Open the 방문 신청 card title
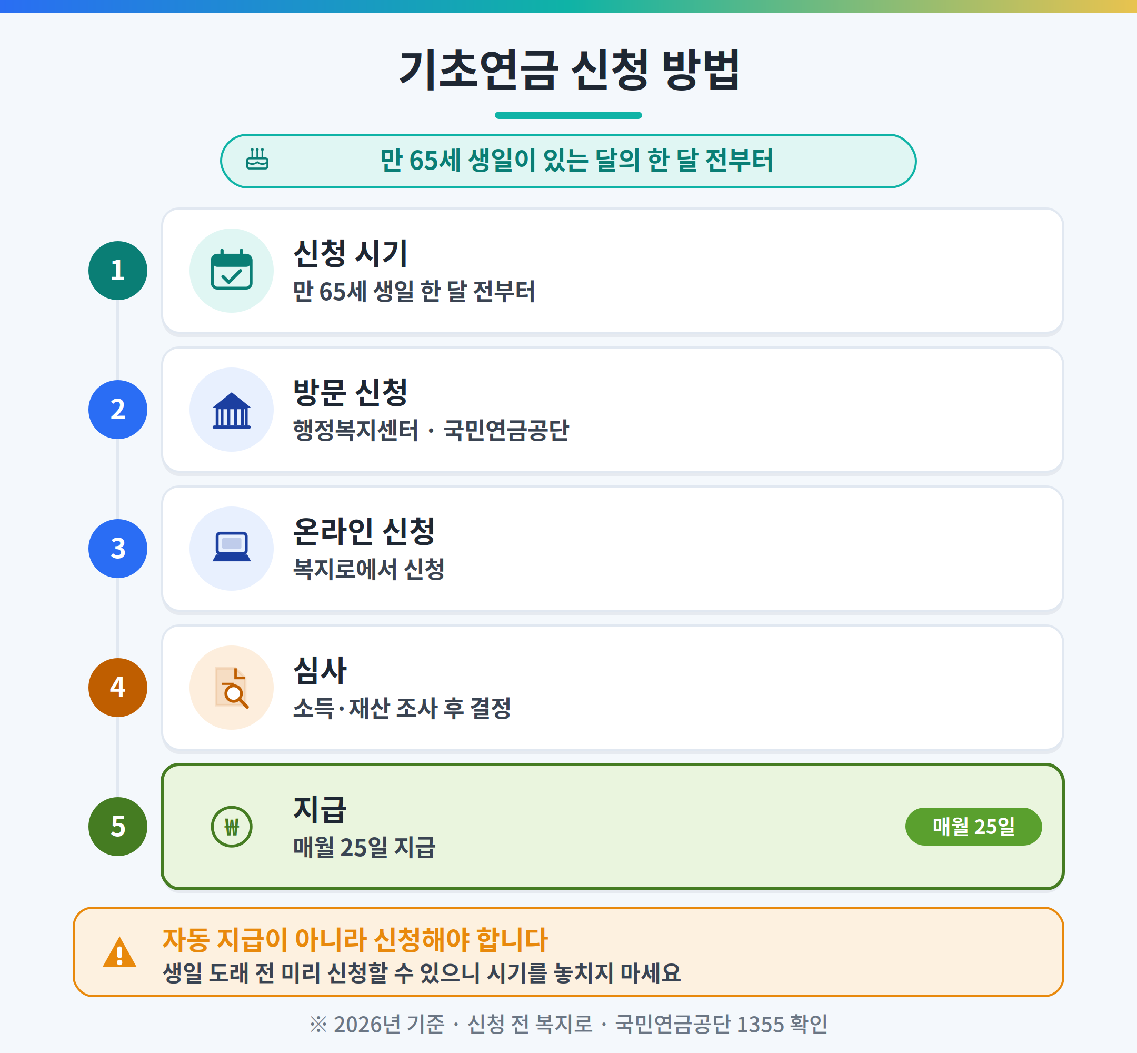Viewport: 1137px width, 1053px height. (x=351, y=392)
